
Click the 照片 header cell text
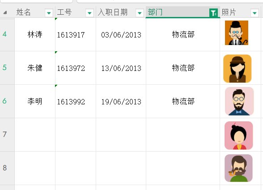tap(229, 12)
